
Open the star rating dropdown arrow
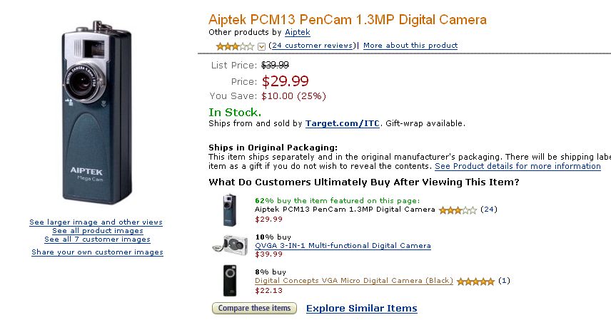261,47
